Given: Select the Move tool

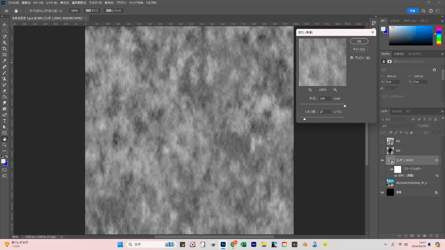Looking at the screenshot, I should pyautogui.click(x=4, y=25).
